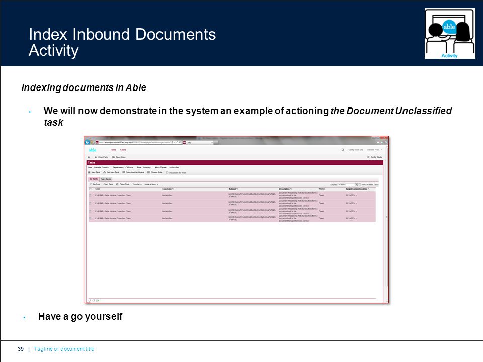Tick the Unavailable for Work checkbox
This screenshot has height=362, width=483.
(167, 173)
